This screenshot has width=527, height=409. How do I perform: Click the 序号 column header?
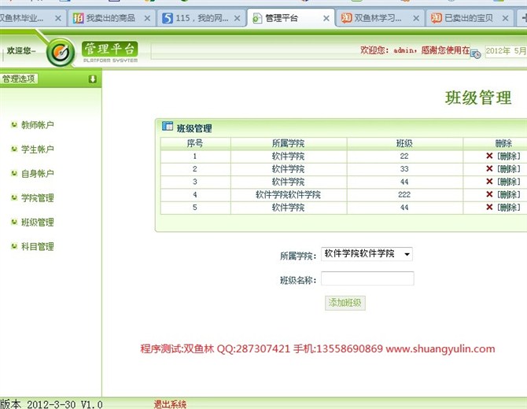click(x=195, y=143)
